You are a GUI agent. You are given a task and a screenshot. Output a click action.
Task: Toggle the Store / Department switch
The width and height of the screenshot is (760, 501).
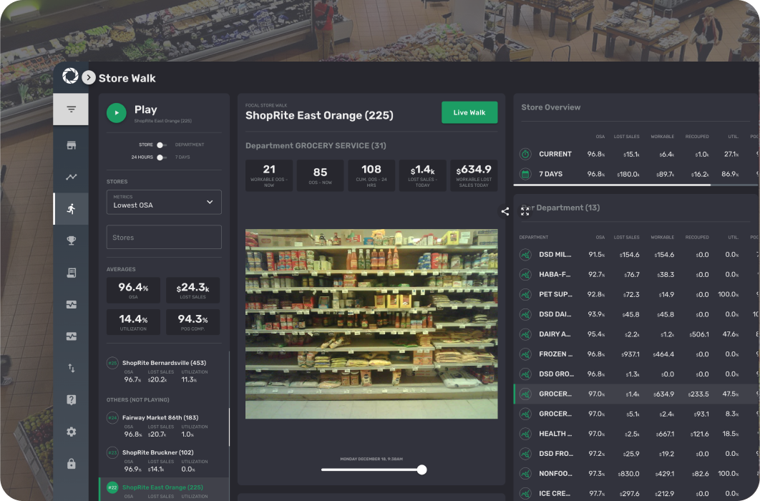[x=161, y=145]
